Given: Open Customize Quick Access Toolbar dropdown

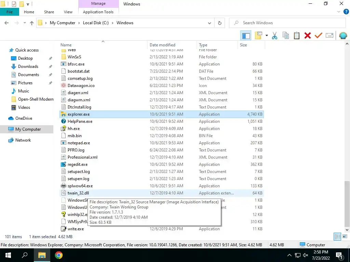Looking at the screenshot, I should click(28, 4).
